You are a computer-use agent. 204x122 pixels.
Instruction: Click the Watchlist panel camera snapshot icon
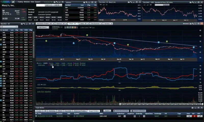coord(22,24)
